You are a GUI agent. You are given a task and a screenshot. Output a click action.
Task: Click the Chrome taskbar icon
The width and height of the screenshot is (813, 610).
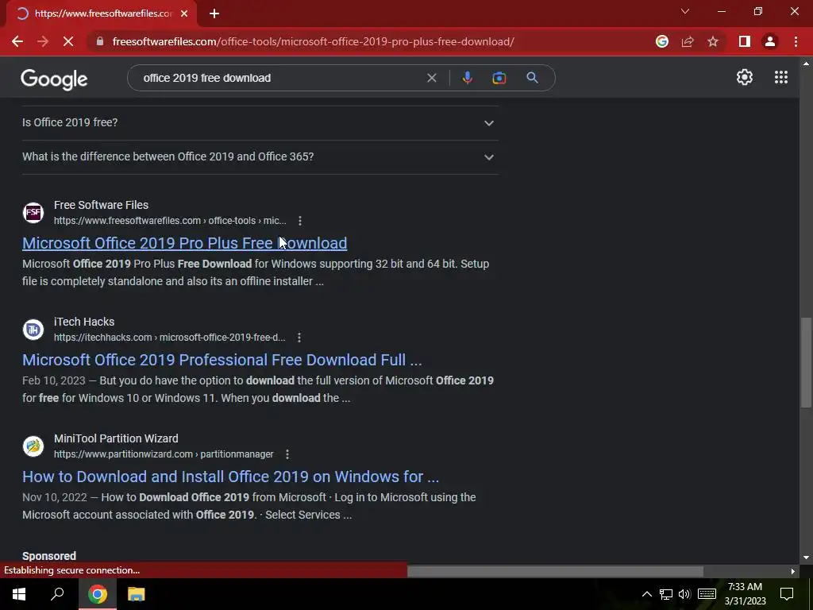tap(98, 594)
